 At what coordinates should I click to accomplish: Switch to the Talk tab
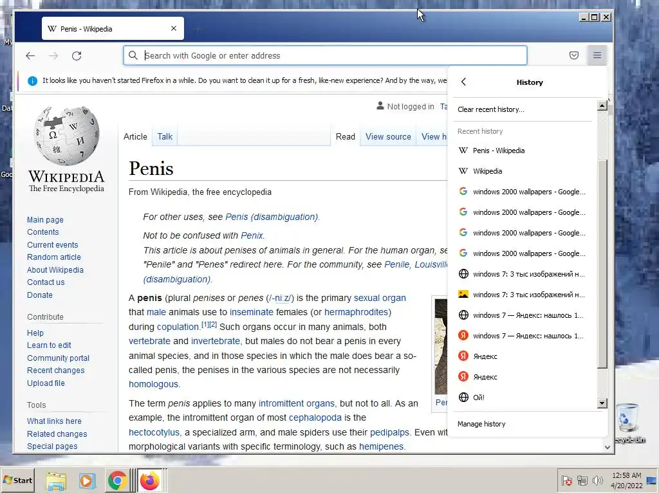point(165,136)
